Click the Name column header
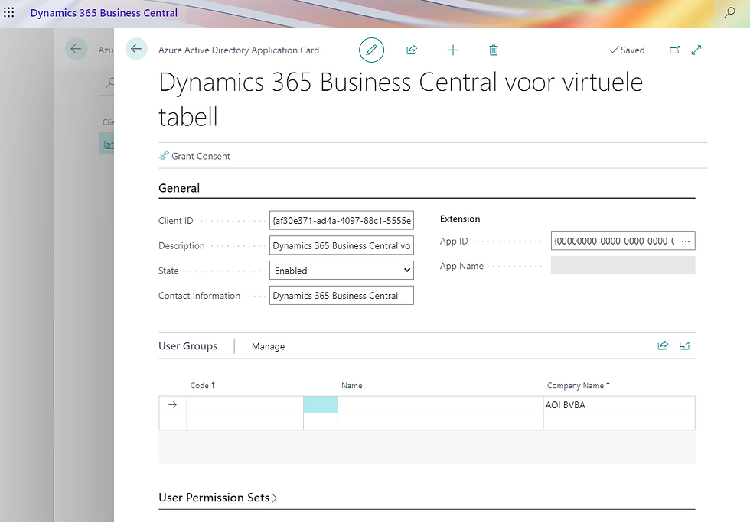 351,385
